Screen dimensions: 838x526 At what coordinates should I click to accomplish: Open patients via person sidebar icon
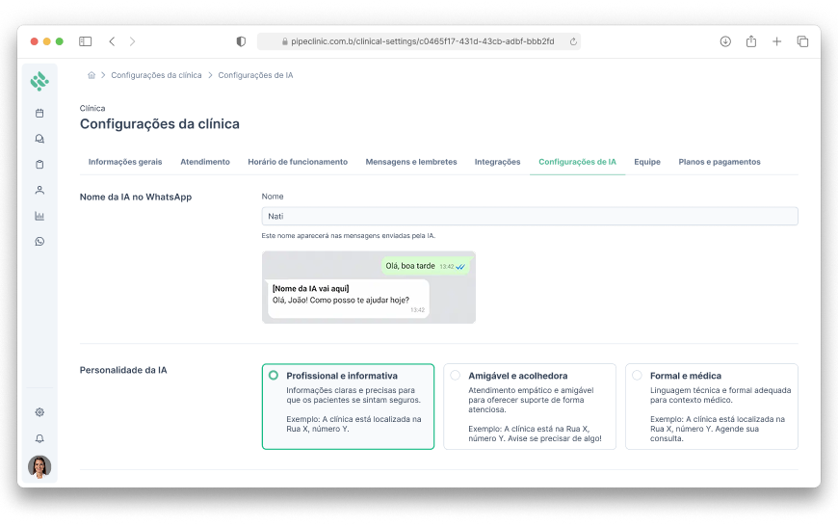click(39, 190)
